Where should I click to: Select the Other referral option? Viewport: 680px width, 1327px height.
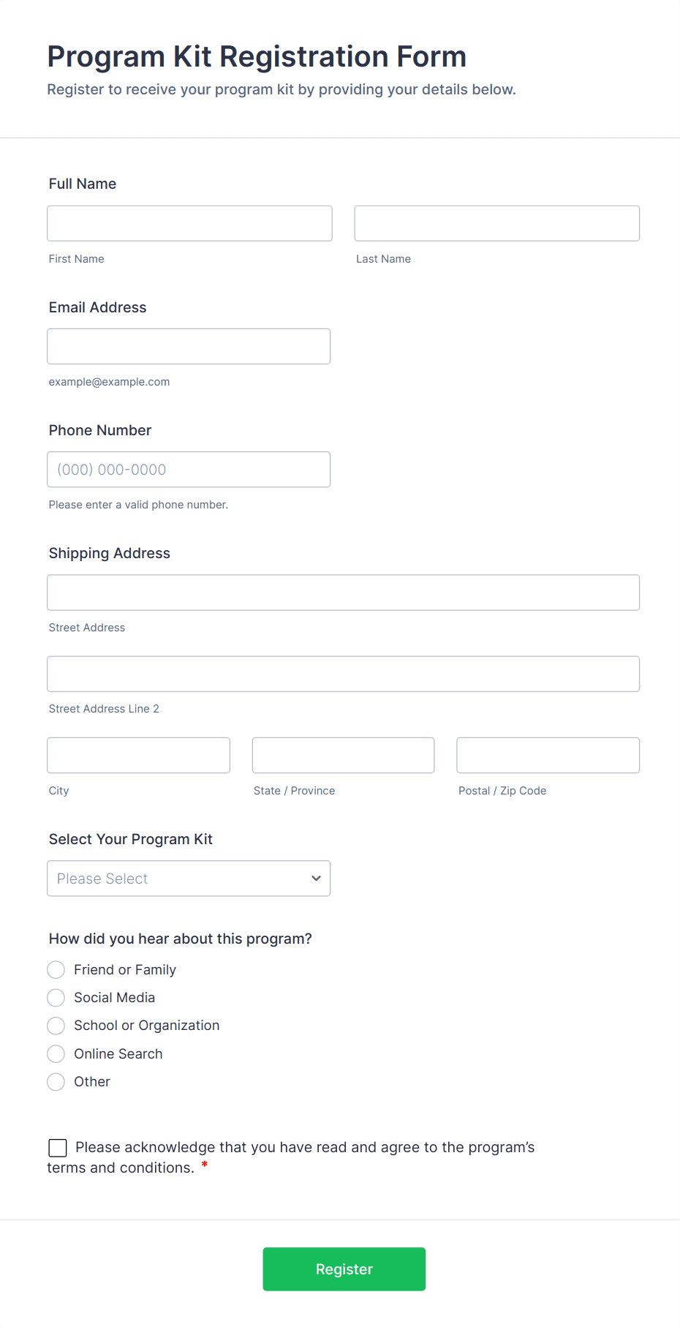tap(56, 1081)
